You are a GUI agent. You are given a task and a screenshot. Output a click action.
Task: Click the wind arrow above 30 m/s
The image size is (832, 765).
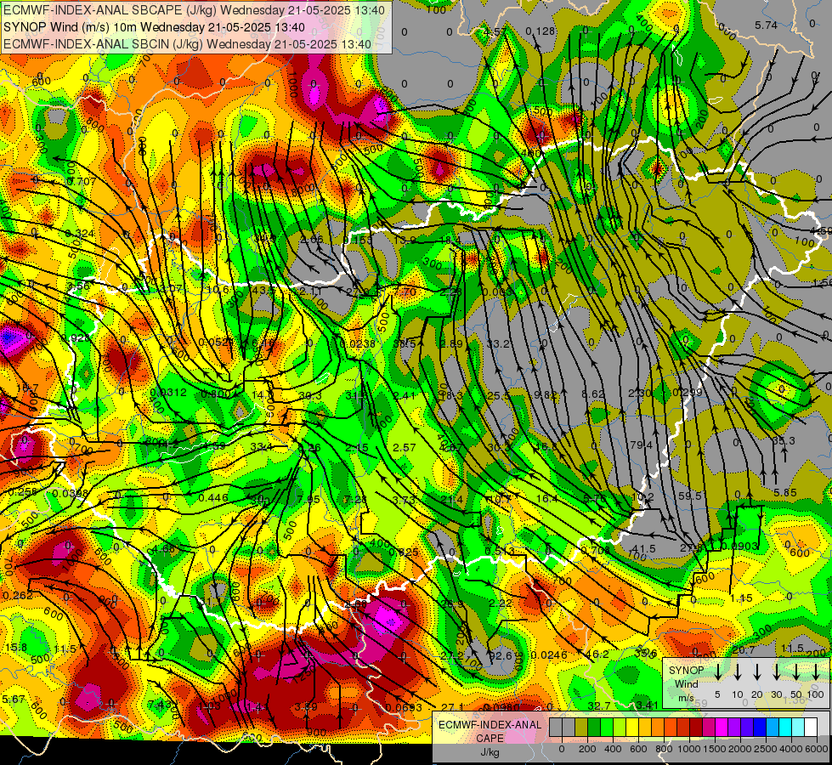[776, 672]
